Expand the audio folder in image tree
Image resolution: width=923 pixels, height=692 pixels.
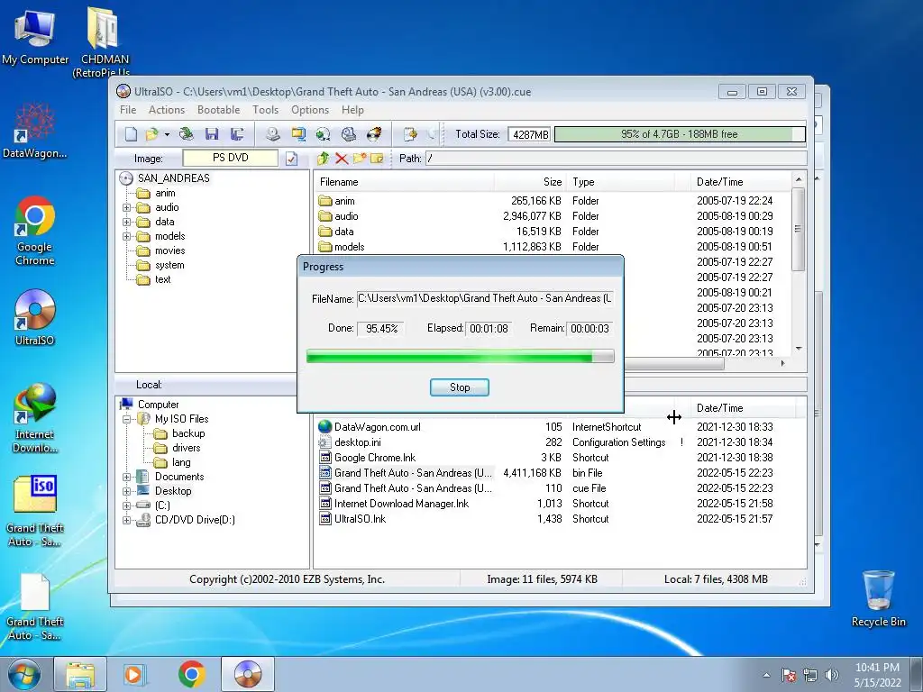[x=126, y=208]
